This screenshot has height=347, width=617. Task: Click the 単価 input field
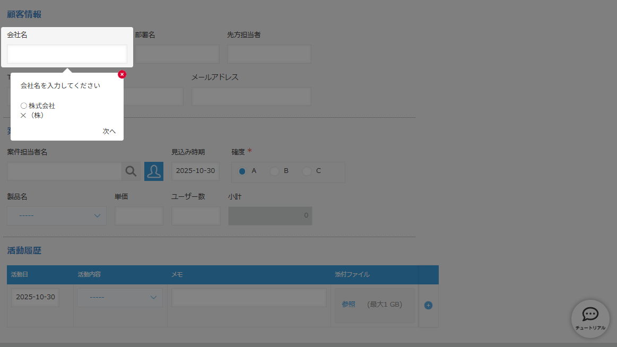pos(139,216)
